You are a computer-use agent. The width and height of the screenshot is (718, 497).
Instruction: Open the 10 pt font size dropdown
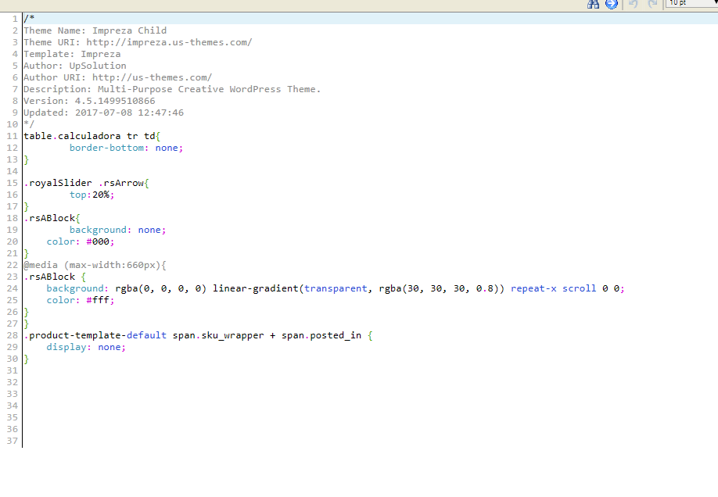(691, 3)
